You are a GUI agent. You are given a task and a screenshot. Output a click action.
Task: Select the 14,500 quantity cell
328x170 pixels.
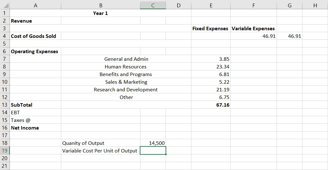pyautogui.click(x=153, y=143)
